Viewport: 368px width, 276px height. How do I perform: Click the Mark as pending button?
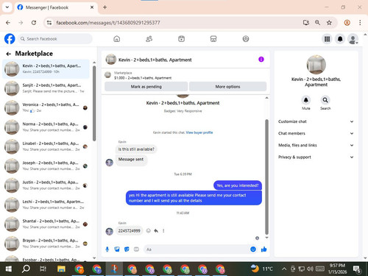146,87
